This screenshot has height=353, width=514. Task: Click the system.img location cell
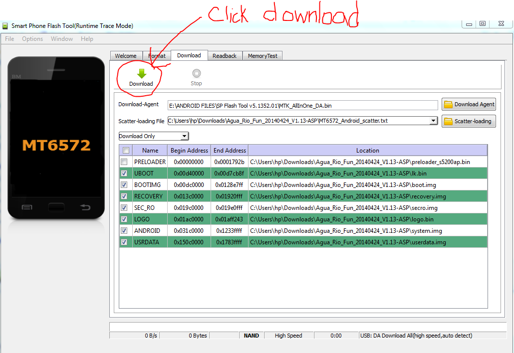point(367,230)
